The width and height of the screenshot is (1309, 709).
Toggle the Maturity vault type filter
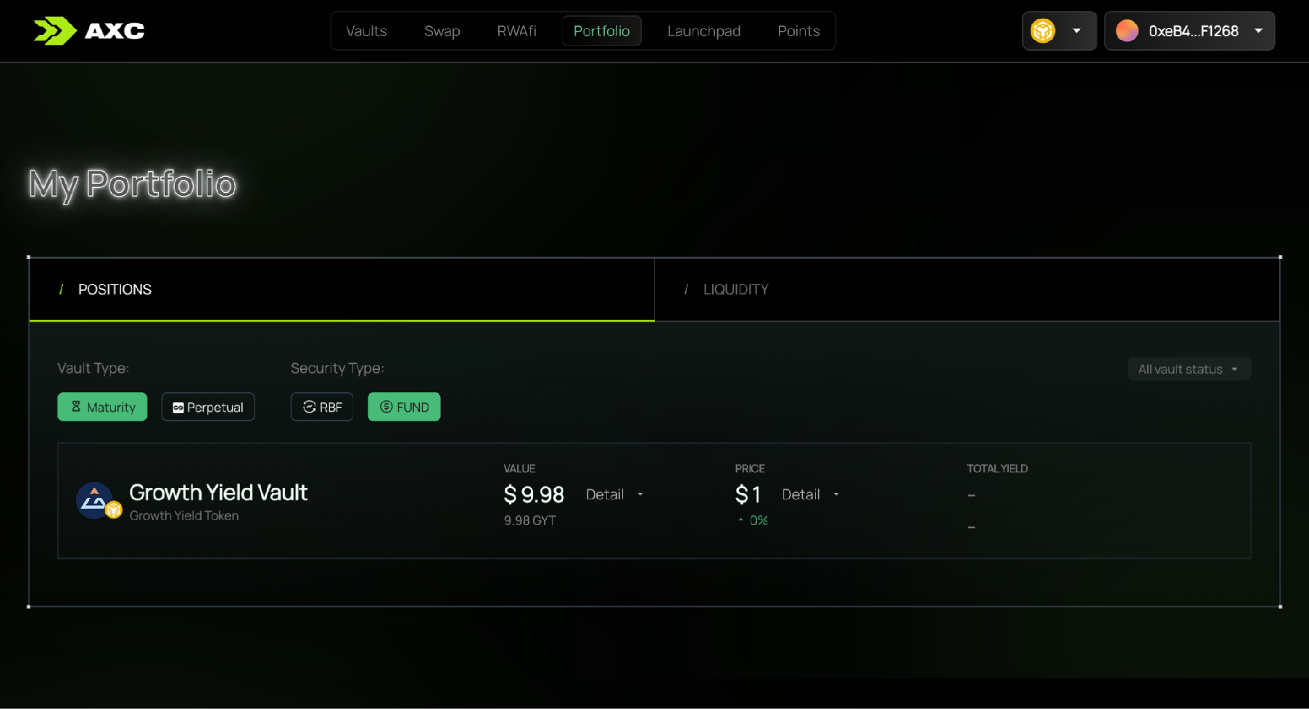(x=102, y=407)
